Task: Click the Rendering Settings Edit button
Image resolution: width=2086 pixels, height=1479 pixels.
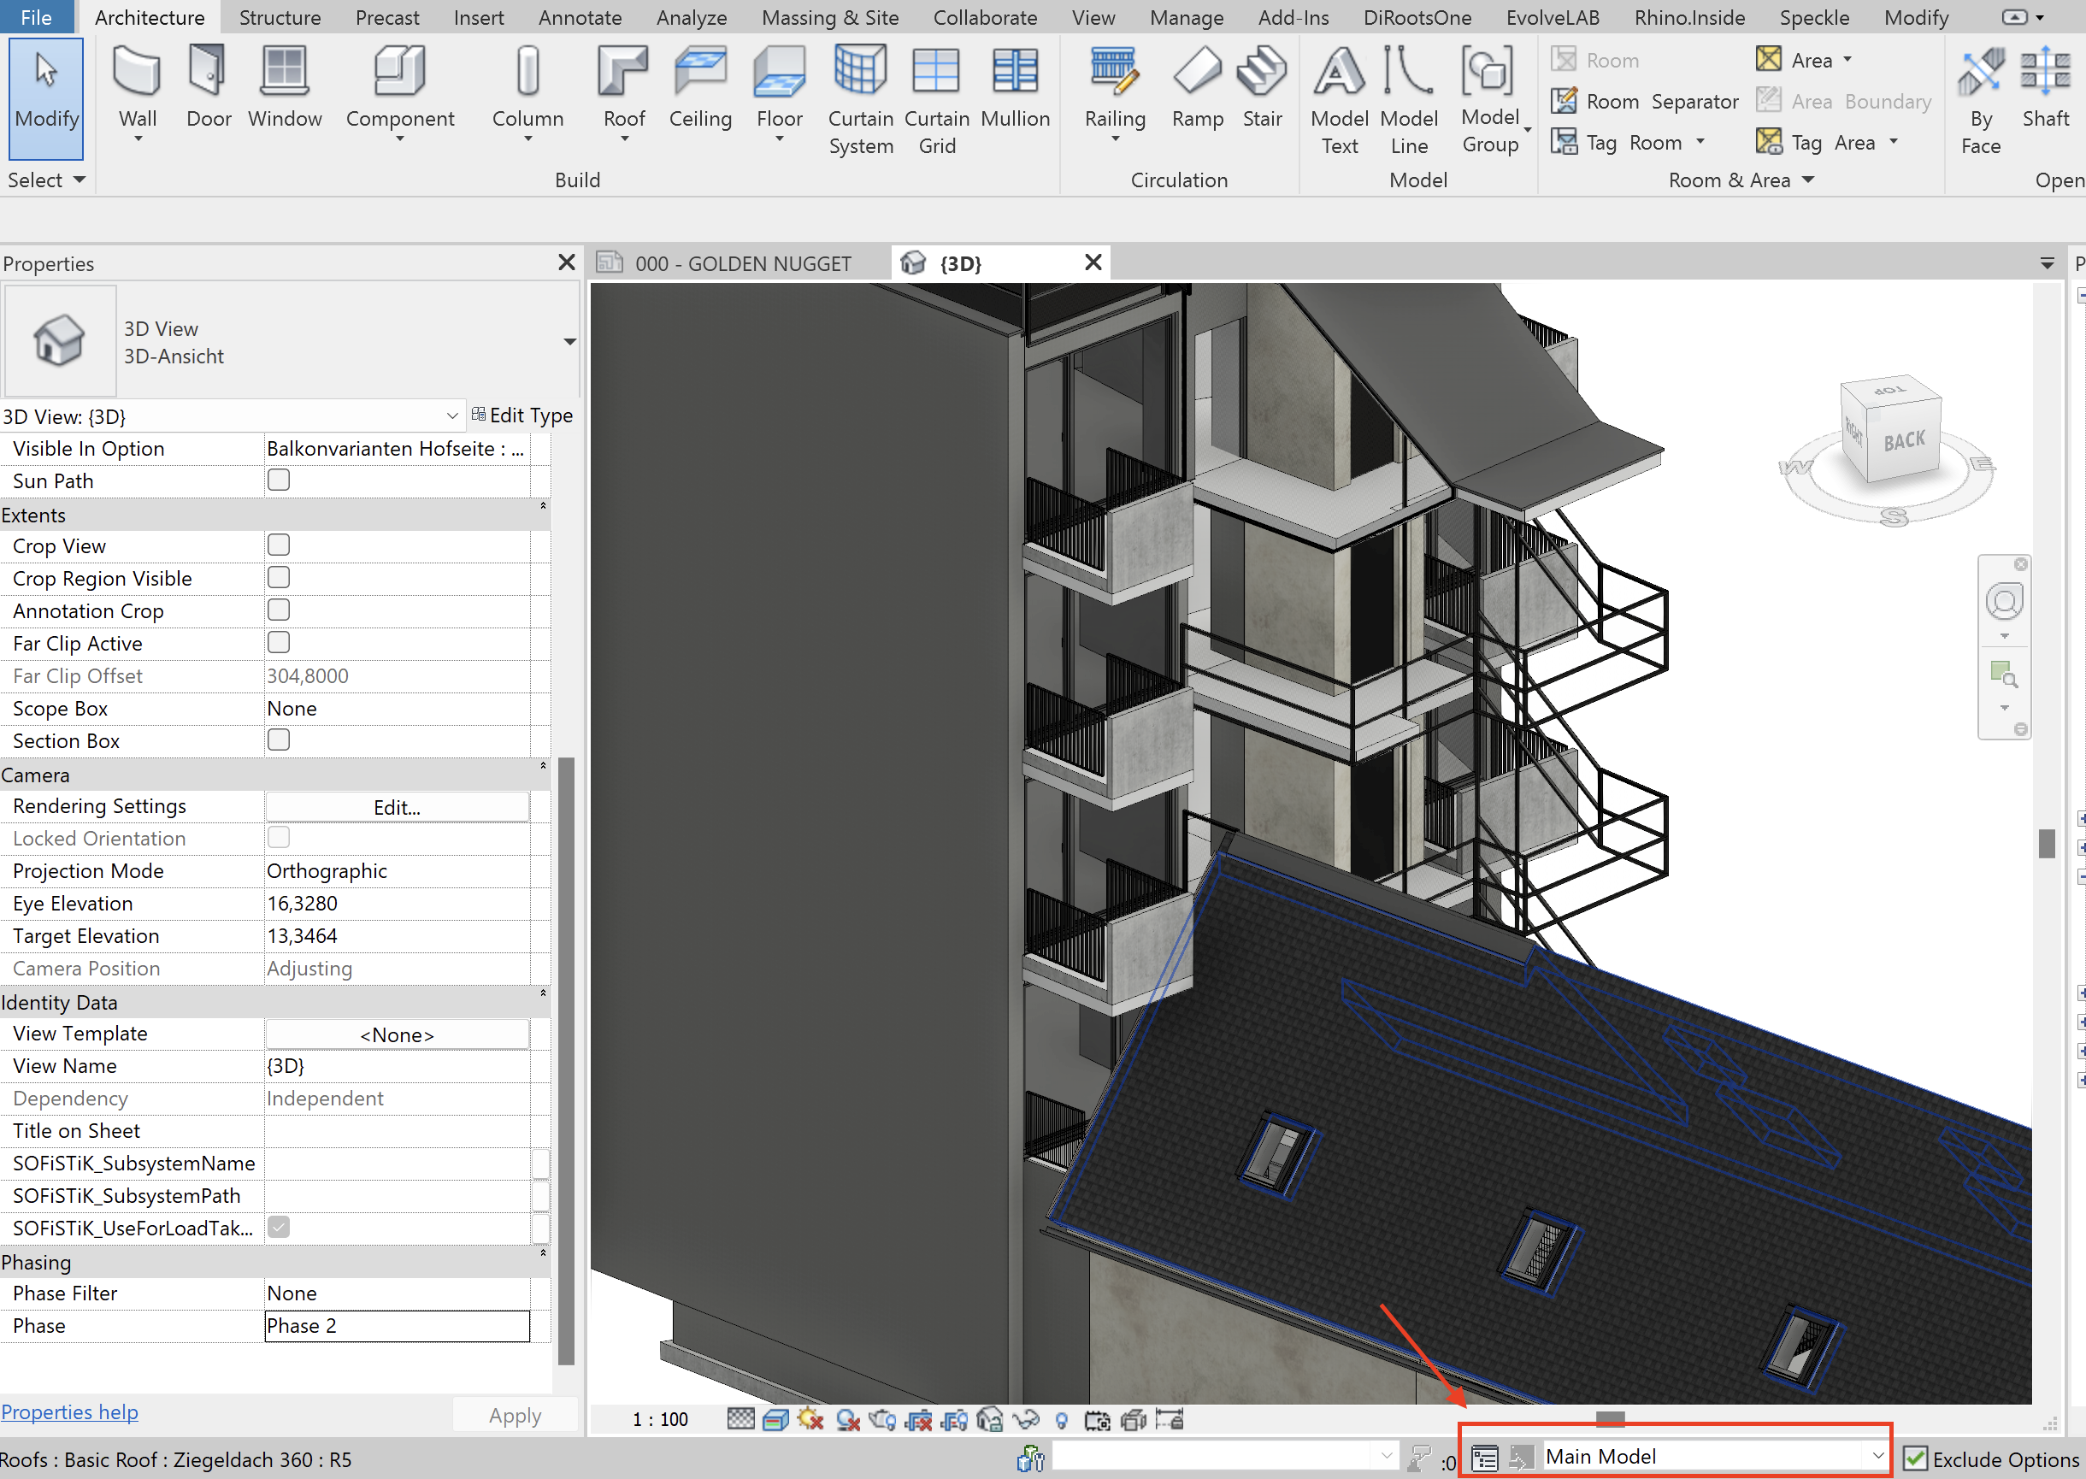Action: coord(397,808)
